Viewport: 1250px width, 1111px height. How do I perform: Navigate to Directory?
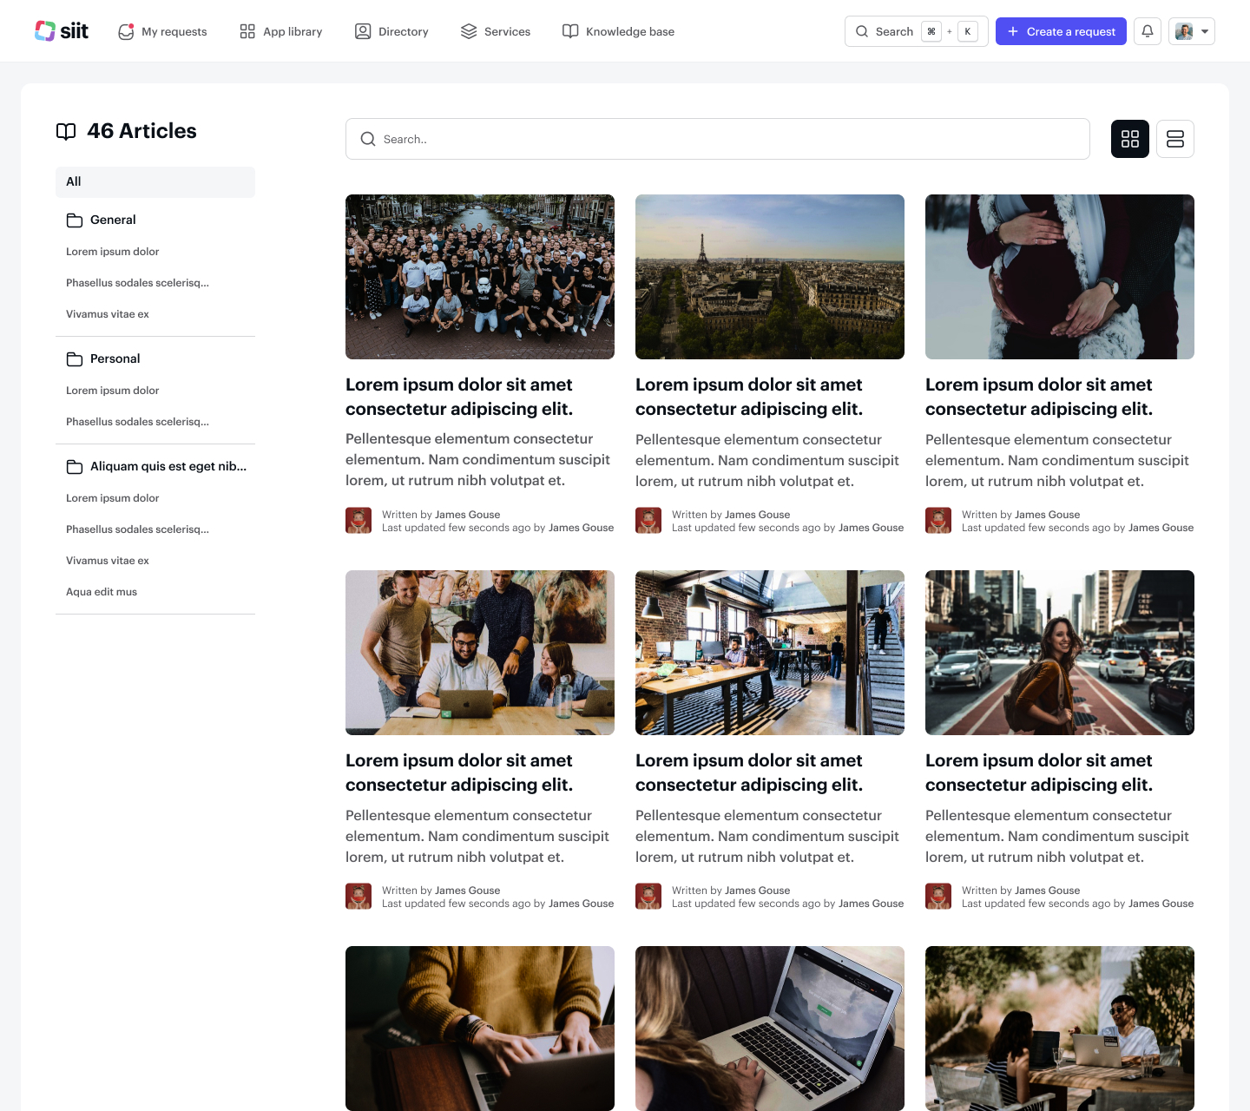[391, 31]
